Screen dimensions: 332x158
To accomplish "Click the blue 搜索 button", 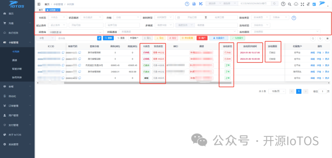I will (108, 38).
